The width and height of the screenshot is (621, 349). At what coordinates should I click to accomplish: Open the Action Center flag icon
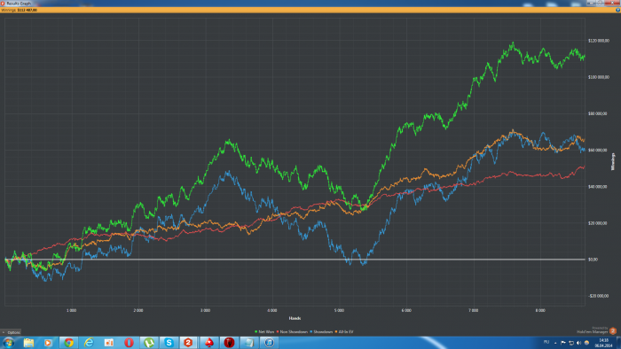[563, 343]
